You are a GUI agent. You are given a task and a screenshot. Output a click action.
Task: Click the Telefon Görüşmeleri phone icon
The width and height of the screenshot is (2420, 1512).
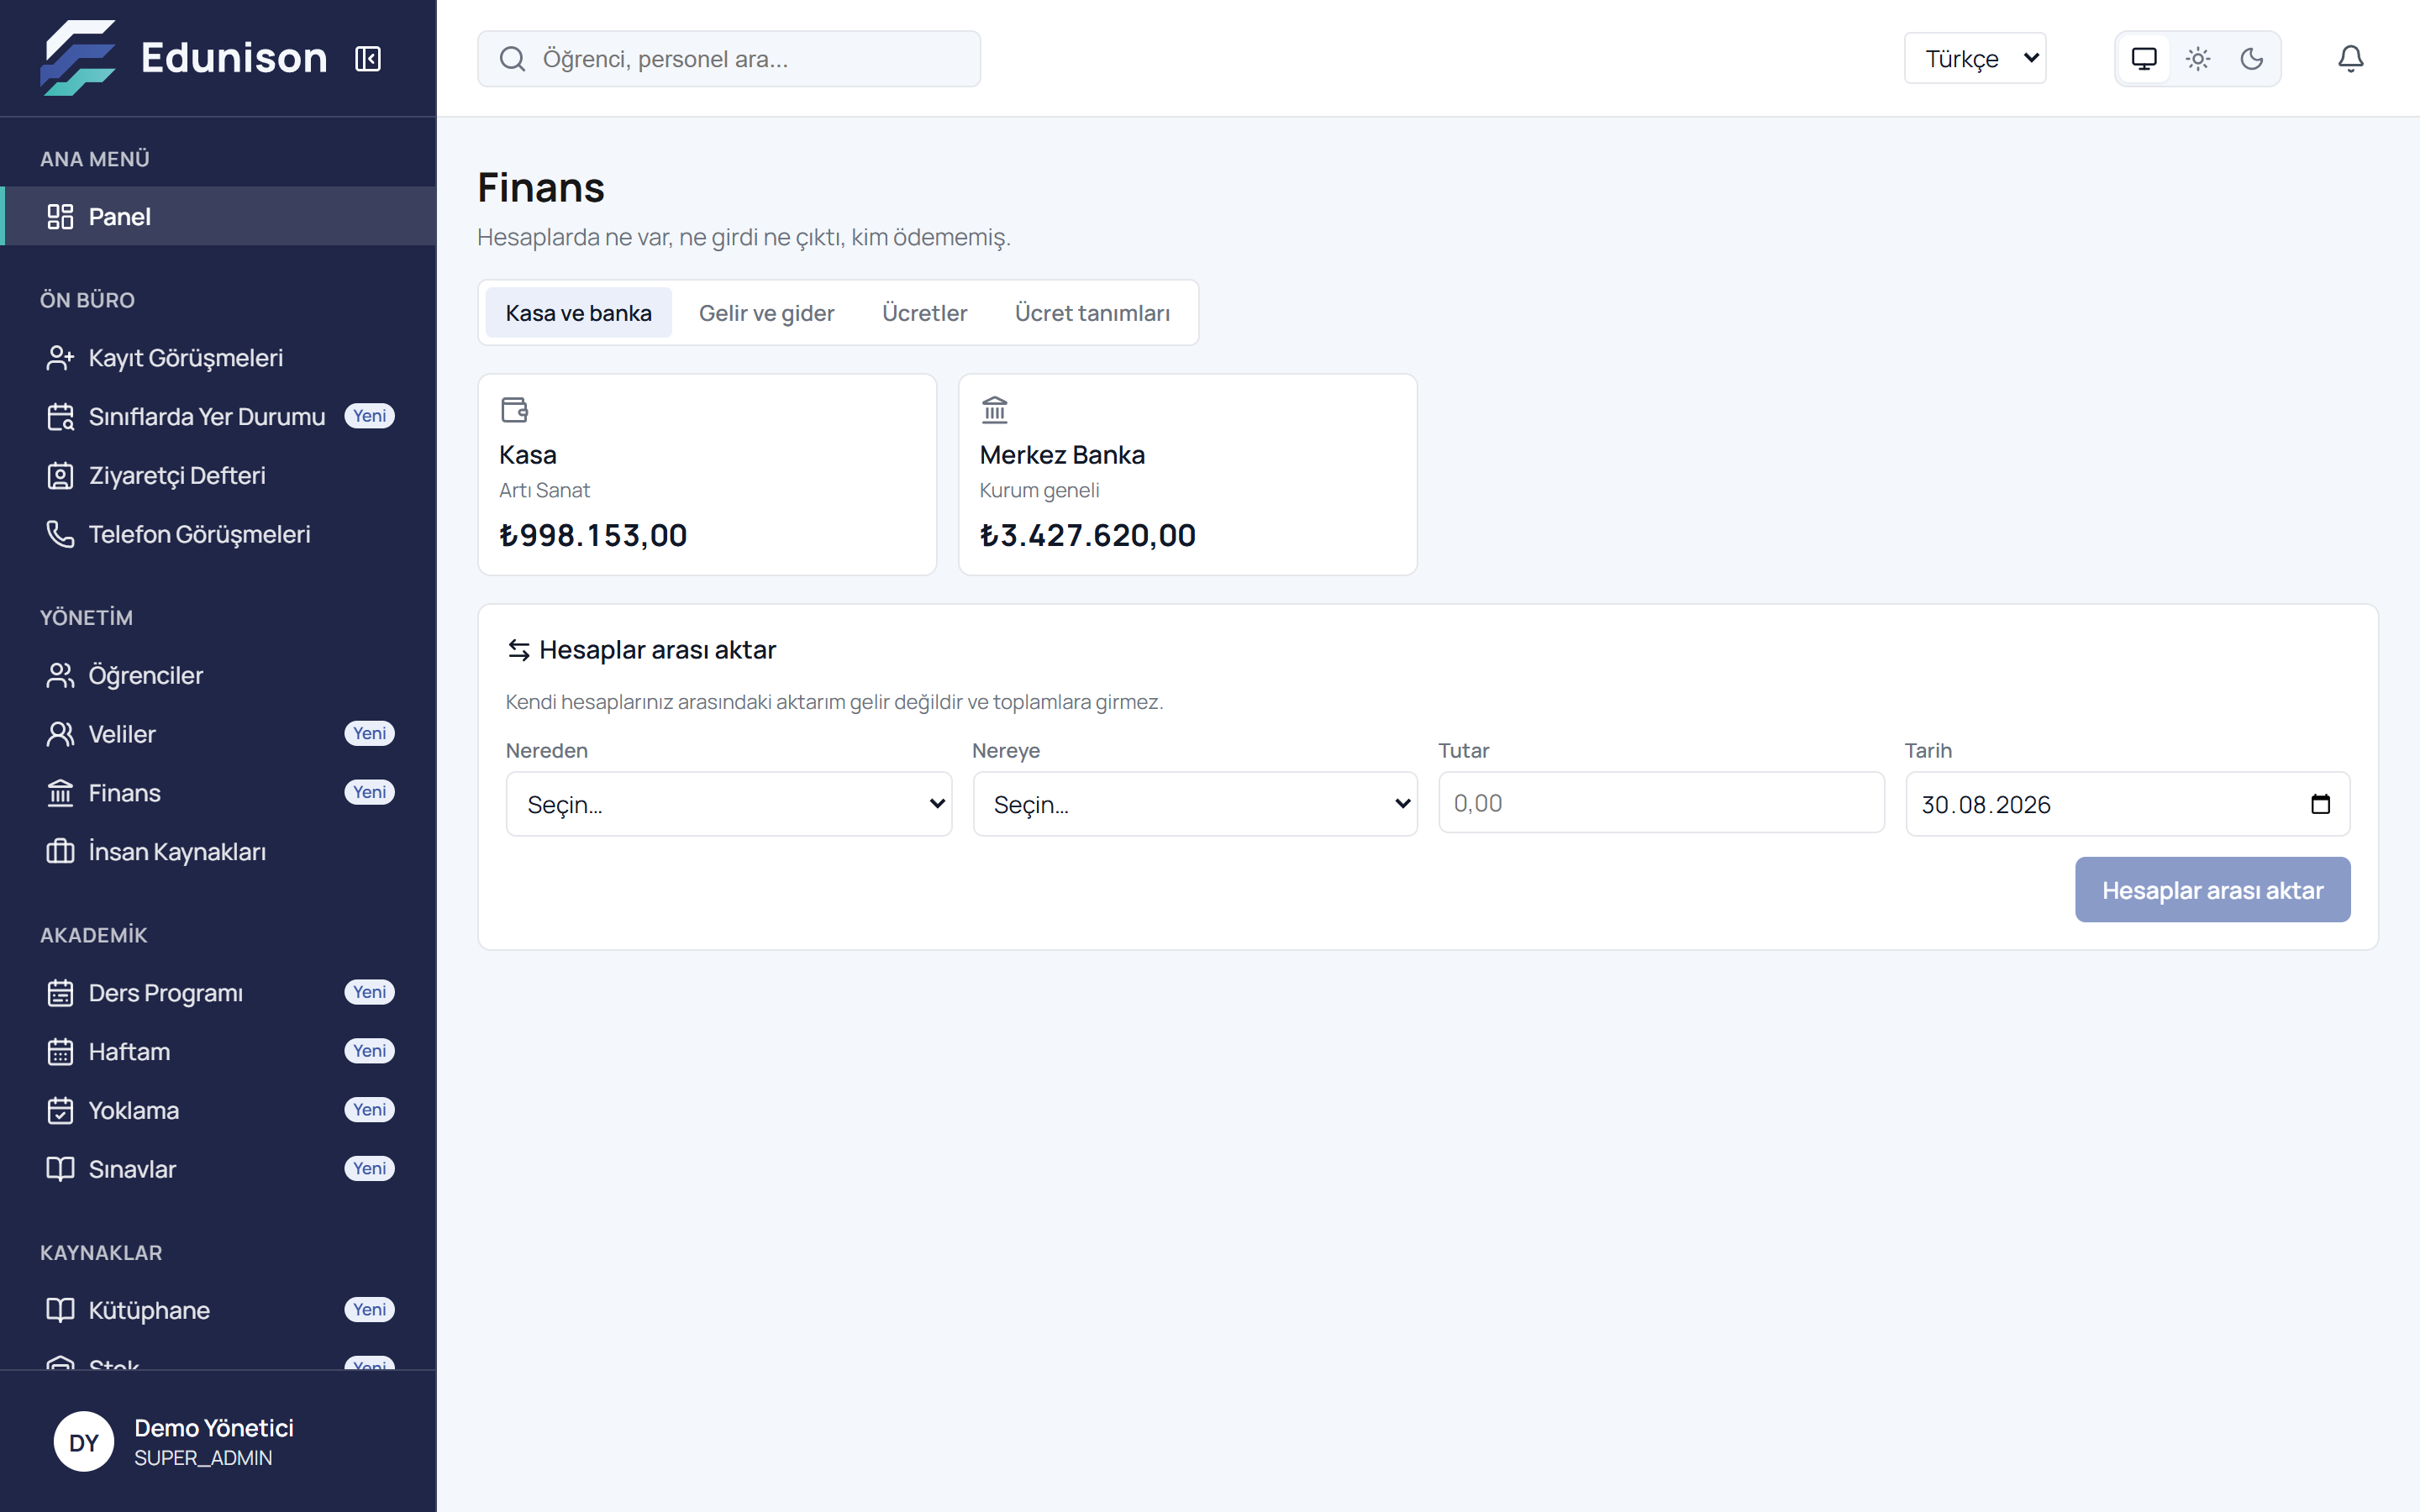click(60, 534)
